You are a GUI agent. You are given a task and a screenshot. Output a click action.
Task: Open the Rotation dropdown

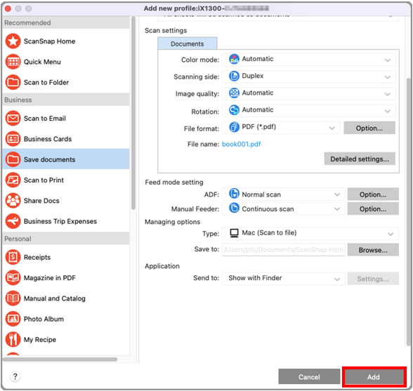coord(309,111)
